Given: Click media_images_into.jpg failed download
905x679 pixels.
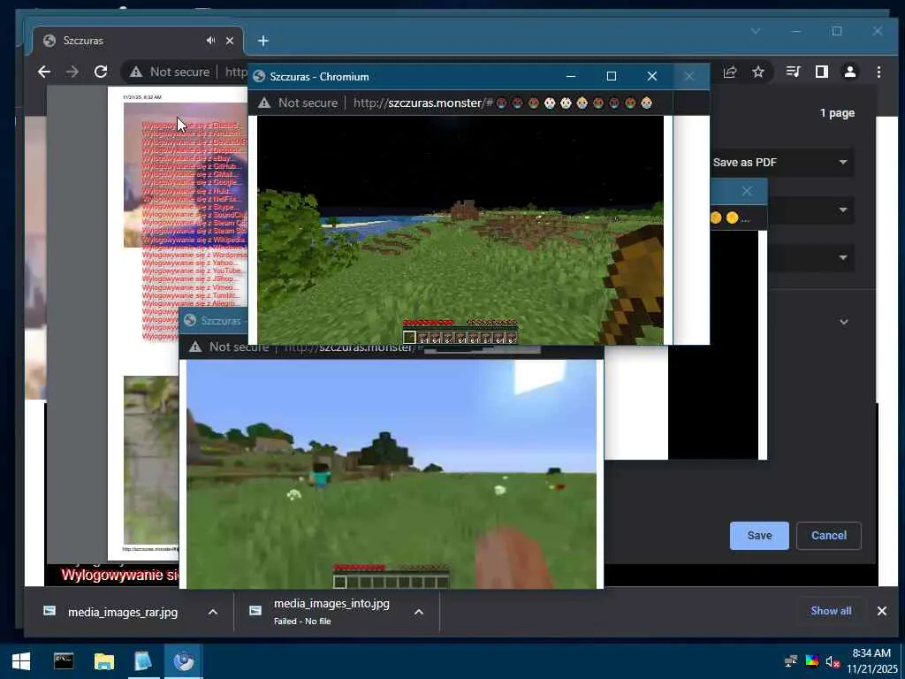Looking at the screenshot, I should pos(331,612).
